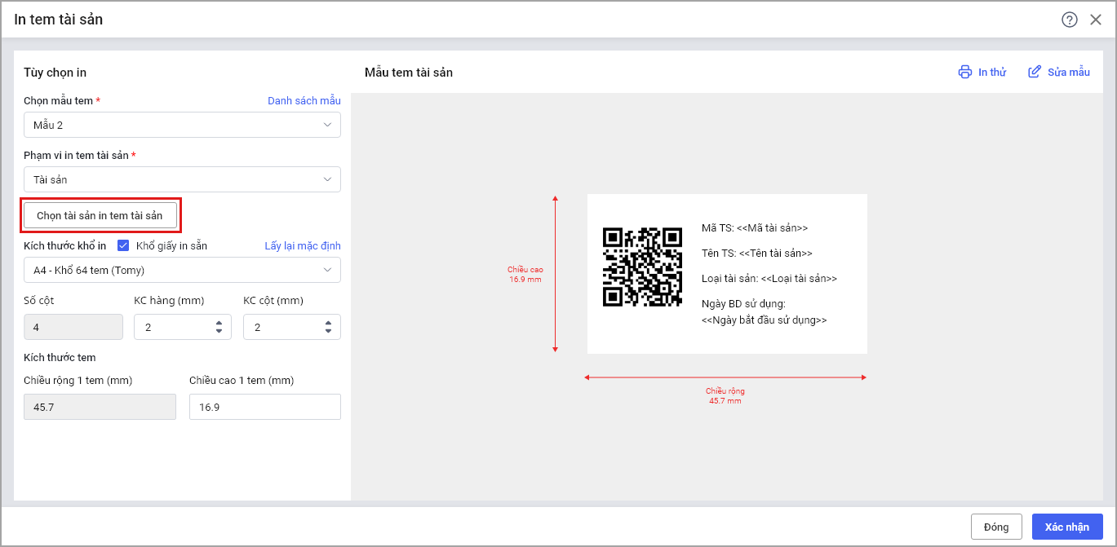1117x547 pixels.
Task: Click Chọn tài sản in tem tài sản button
Action: coord(100,215)
